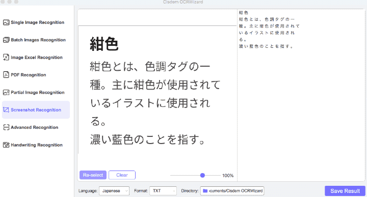Image resolution: width=367 pixels, height=197 pixels.
Task: Open the Format dropdown set to TXT
Action: click(163, 191)
